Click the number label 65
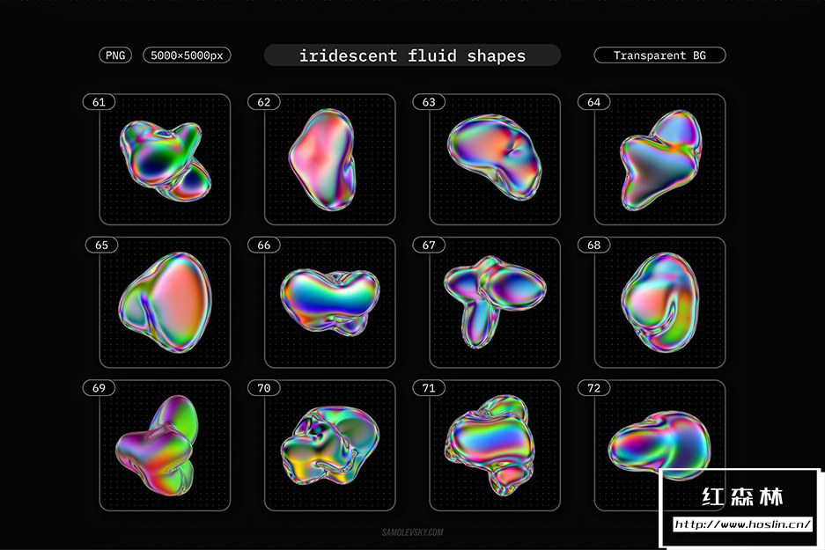The image size is (825, 550). coord(101,245)
